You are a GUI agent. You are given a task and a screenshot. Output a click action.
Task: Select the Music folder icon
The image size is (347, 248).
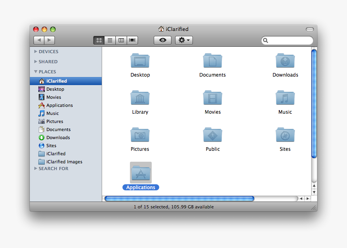click(x=285, y=98)
